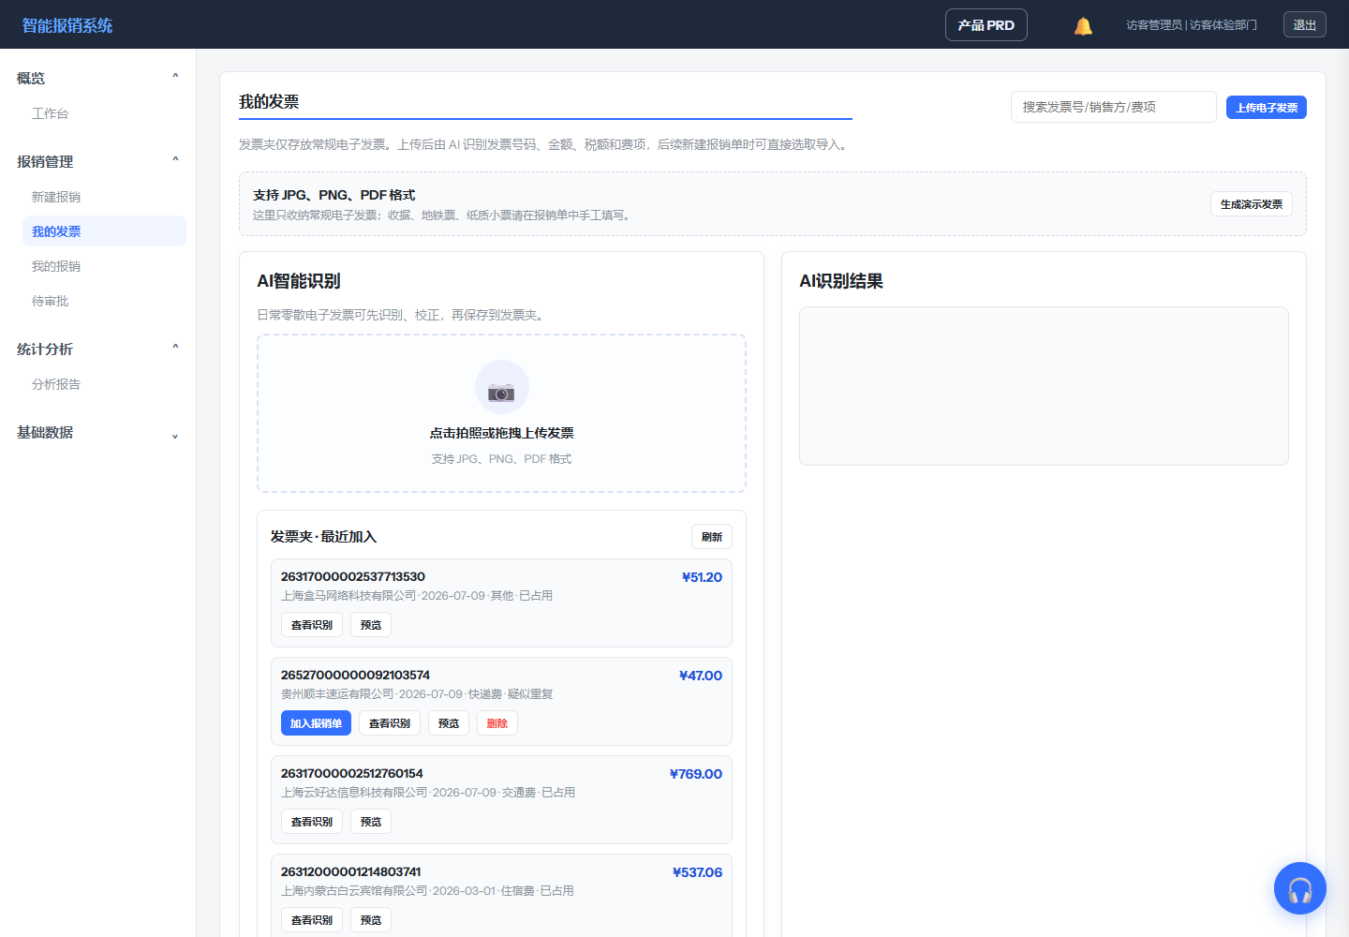The width and height of the screenshot is (1349, 937).
Task: Click the 上海内蒙古白云宾馆有限公司 detail line
Action: pos(427,891)
